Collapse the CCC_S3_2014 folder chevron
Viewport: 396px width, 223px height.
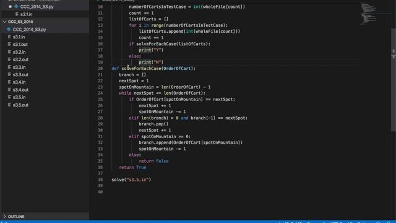coord(4,22)
